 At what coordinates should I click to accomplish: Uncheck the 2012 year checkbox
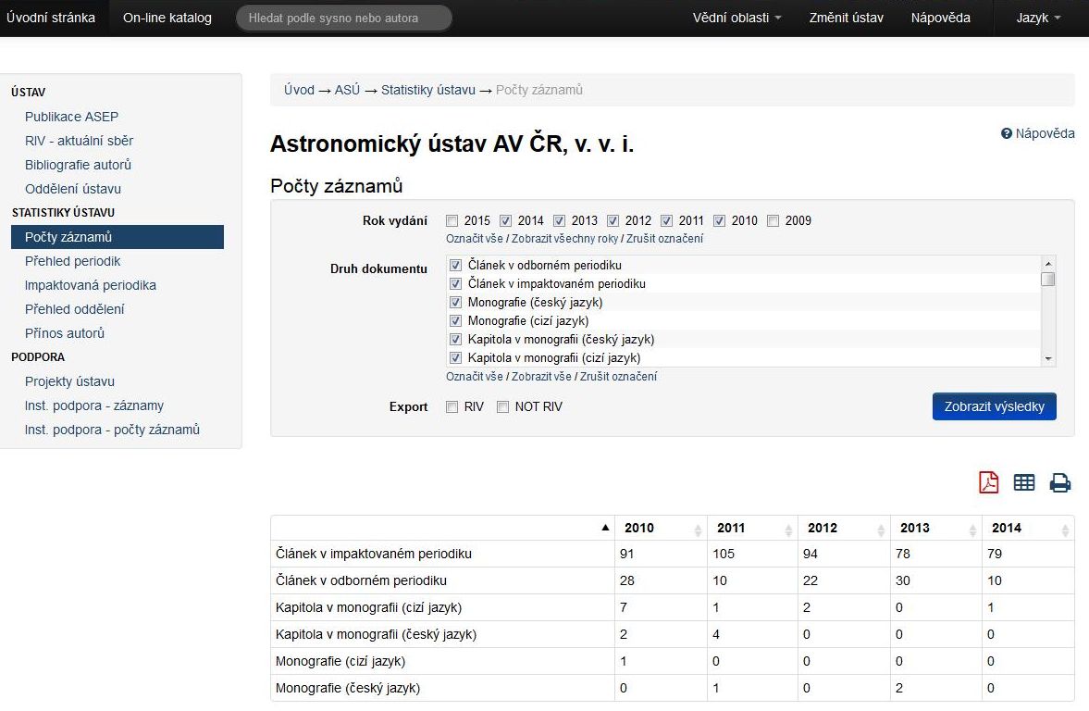coord(613,221)
